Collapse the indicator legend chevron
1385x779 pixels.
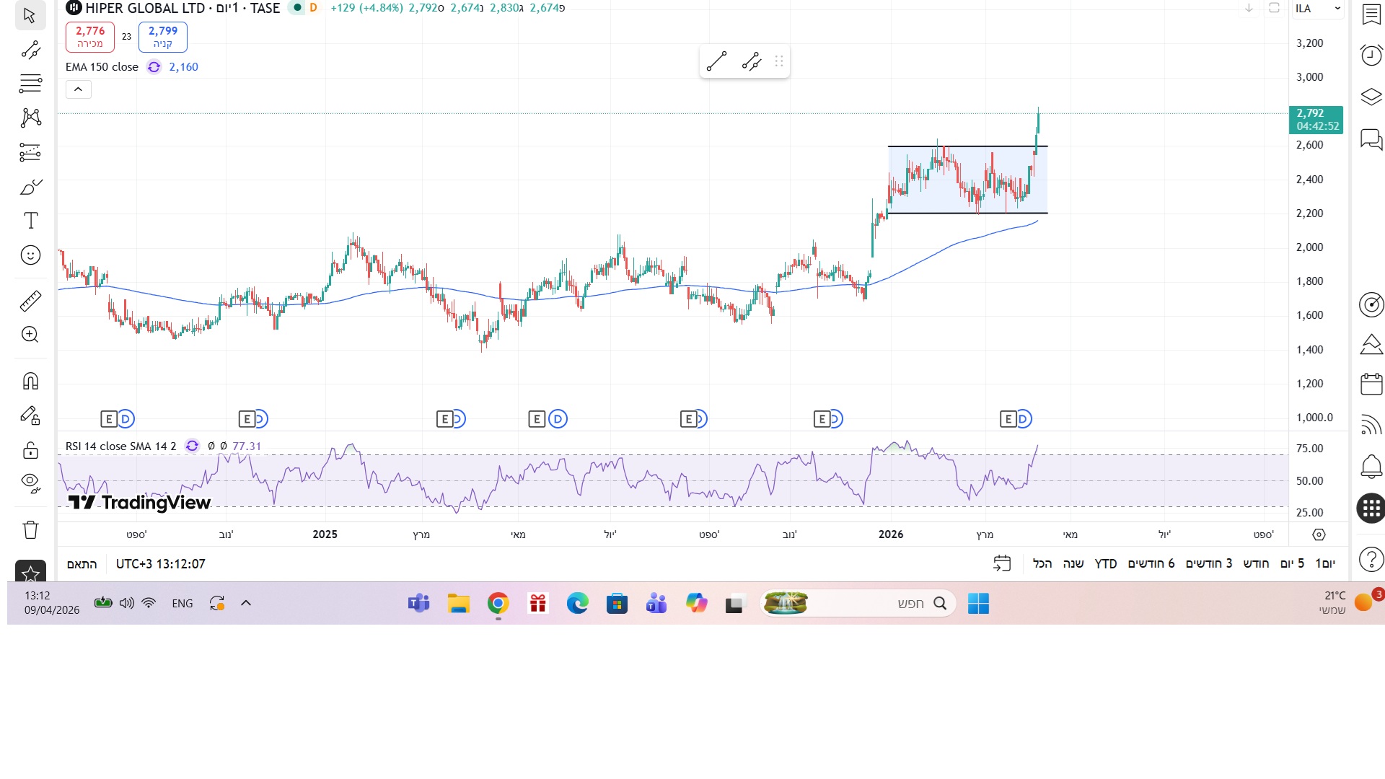tap(78, 89)
